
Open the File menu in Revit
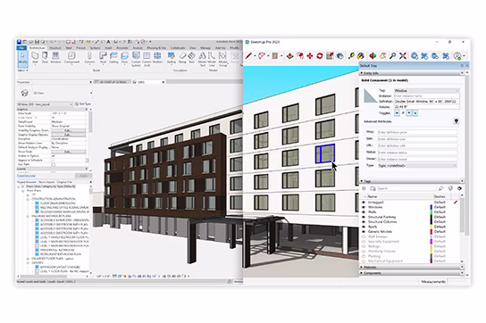(x=21, y=48)
